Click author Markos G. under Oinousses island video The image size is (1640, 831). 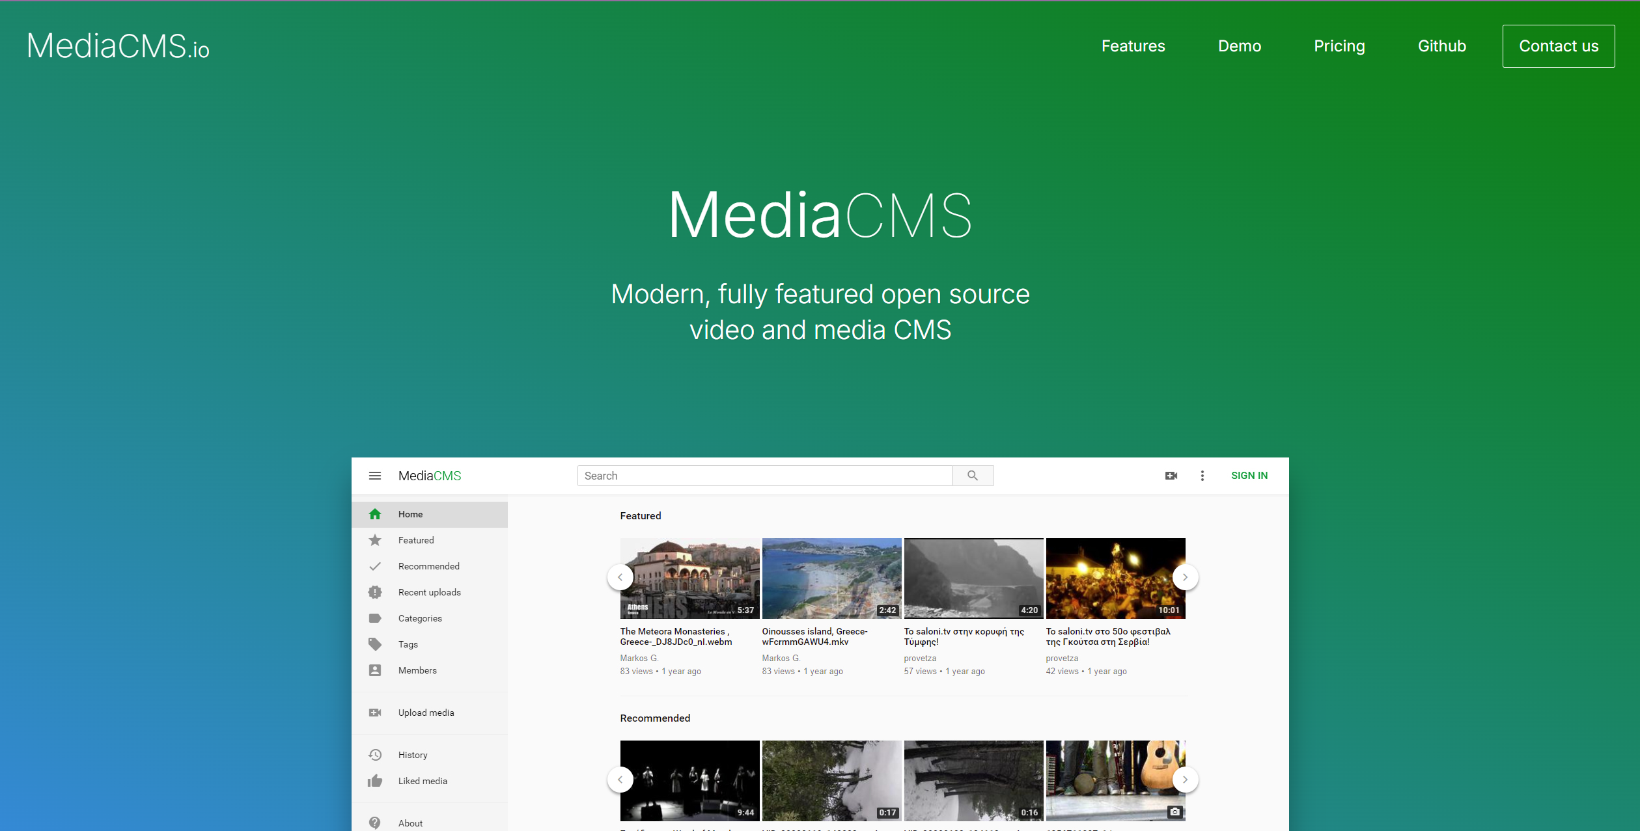(781, 658)
